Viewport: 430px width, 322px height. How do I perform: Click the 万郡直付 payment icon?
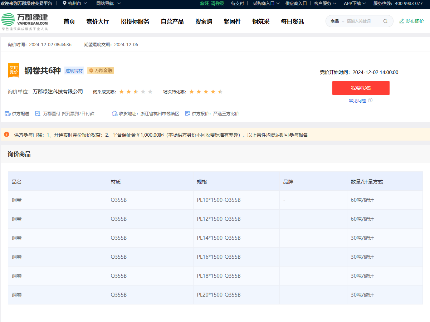[x=38, y=113]
